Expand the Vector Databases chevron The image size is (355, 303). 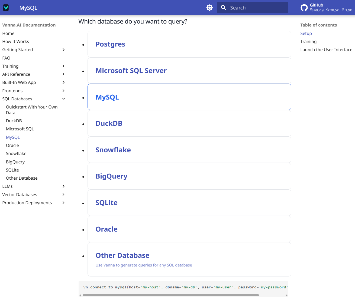pos(63,195)
